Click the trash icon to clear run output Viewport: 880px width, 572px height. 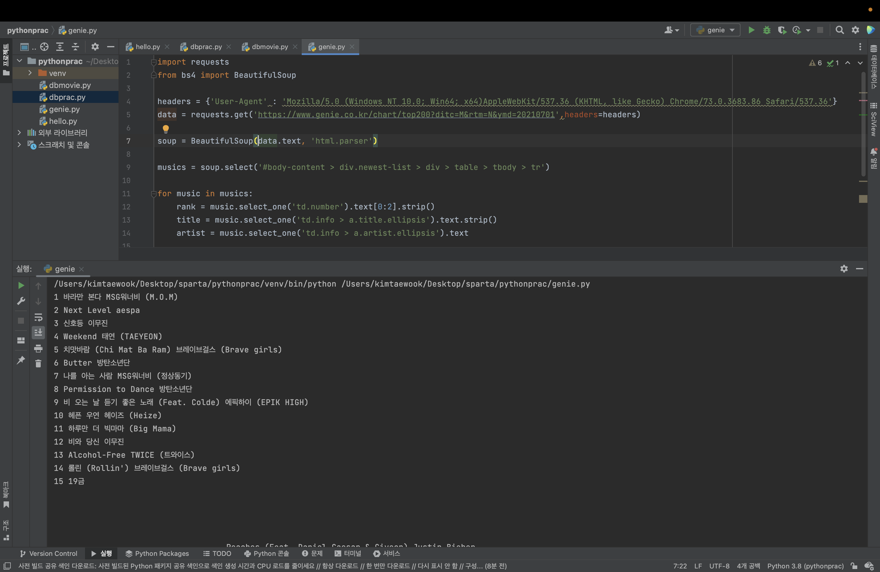(38, 363)
